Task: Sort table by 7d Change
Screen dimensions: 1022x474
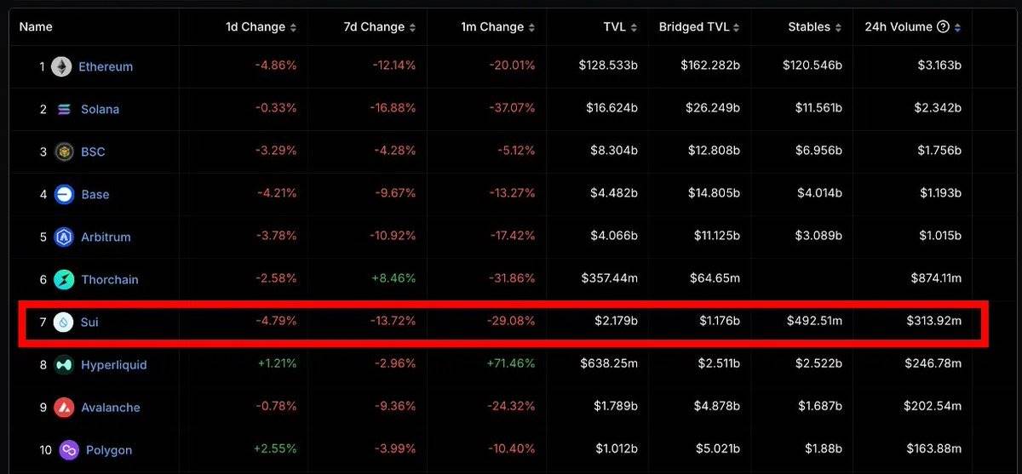Action: [379, 27]
